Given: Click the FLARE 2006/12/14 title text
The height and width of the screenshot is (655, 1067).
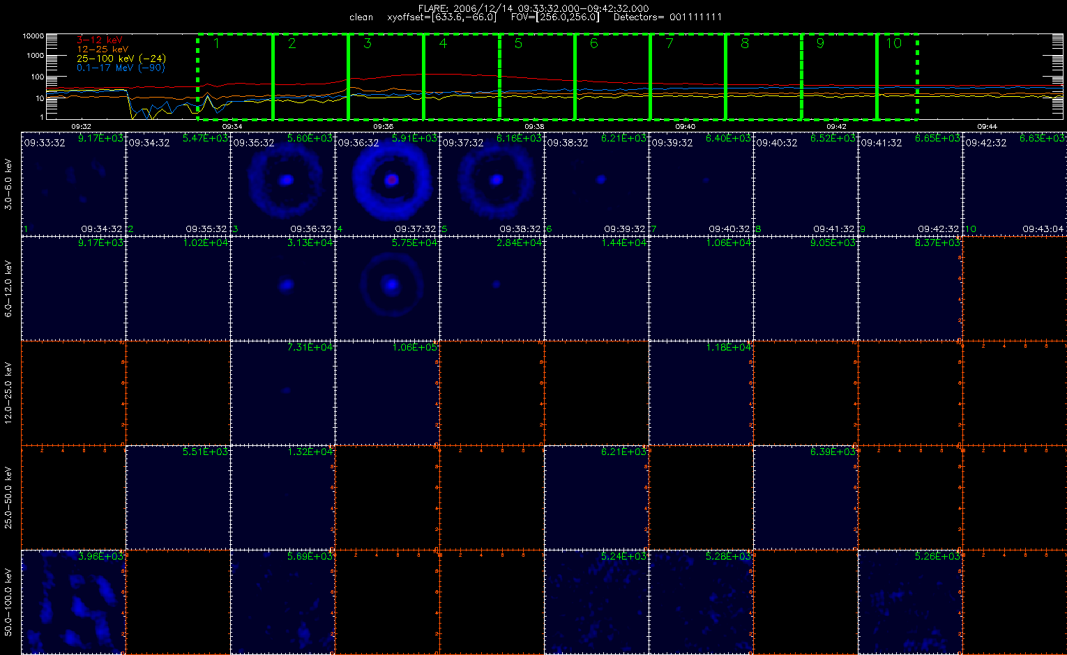Looking at the screenshot, I should [x=533, y=8].
